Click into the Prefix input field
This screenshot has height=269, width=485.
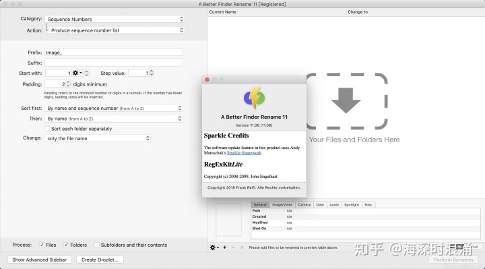coord(114,53)
